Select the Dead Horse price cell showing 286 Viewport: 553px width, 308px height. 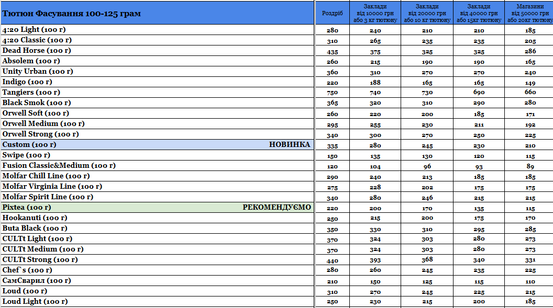tap(530, 52)
